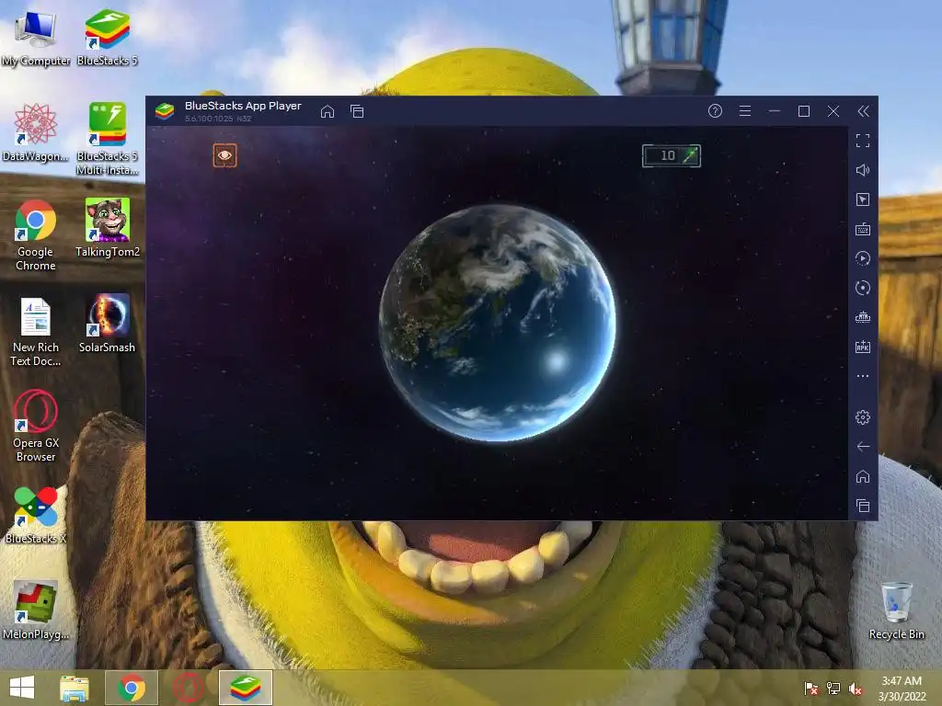The height and width of the screenshot is (706, 942).
Task: Open Opera GX from the taskbar
Action: (188, 688)
